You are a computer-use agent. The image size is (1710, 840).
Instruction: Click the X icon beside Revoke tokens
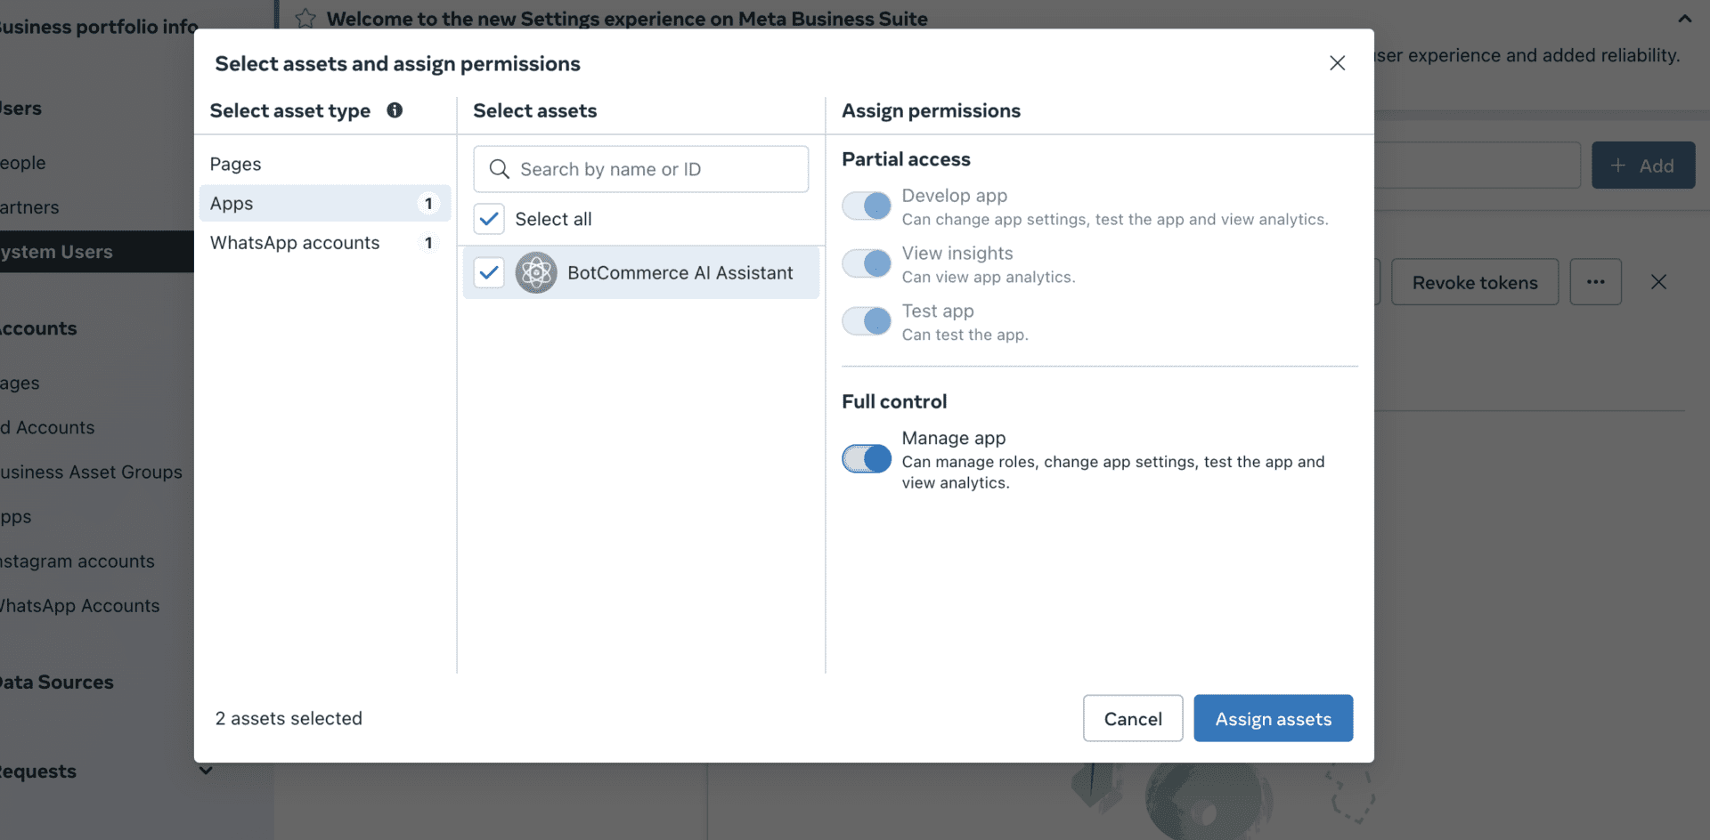(1658, 282)
